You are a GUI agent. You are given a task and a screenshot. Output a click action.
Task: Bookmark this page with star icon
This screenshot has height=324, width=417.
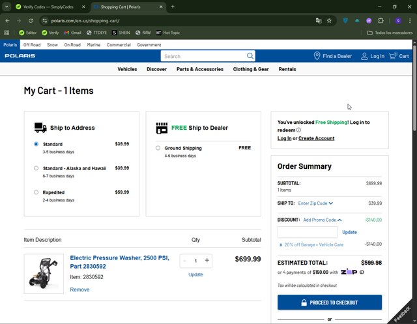point(329,20)
